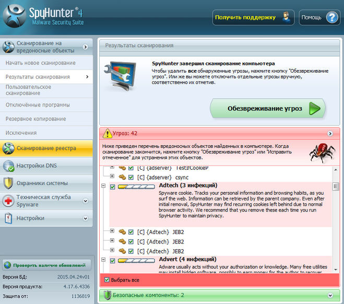Collapse the Advert group tree node
The height and width of the screenshot is (304, 344).
[x=103, y=260]
